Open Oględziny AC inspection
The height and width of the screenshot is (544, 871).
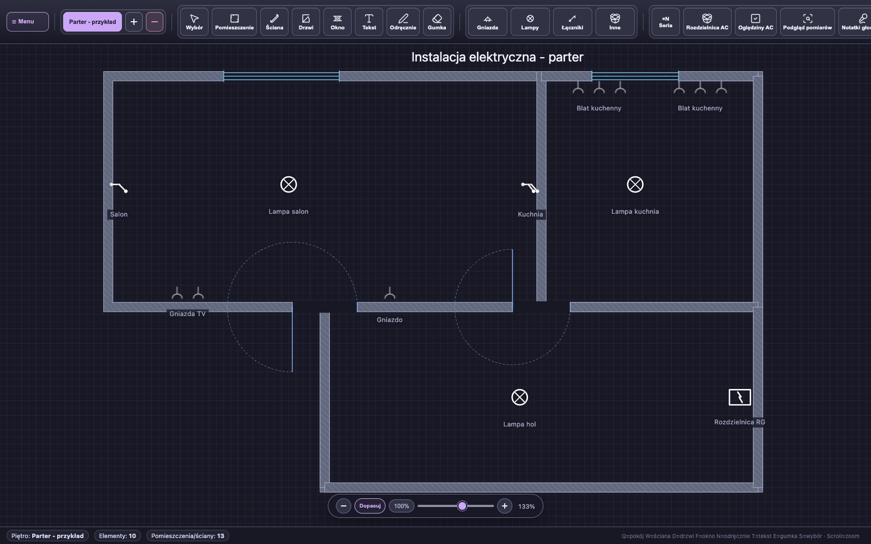point(756,22)
